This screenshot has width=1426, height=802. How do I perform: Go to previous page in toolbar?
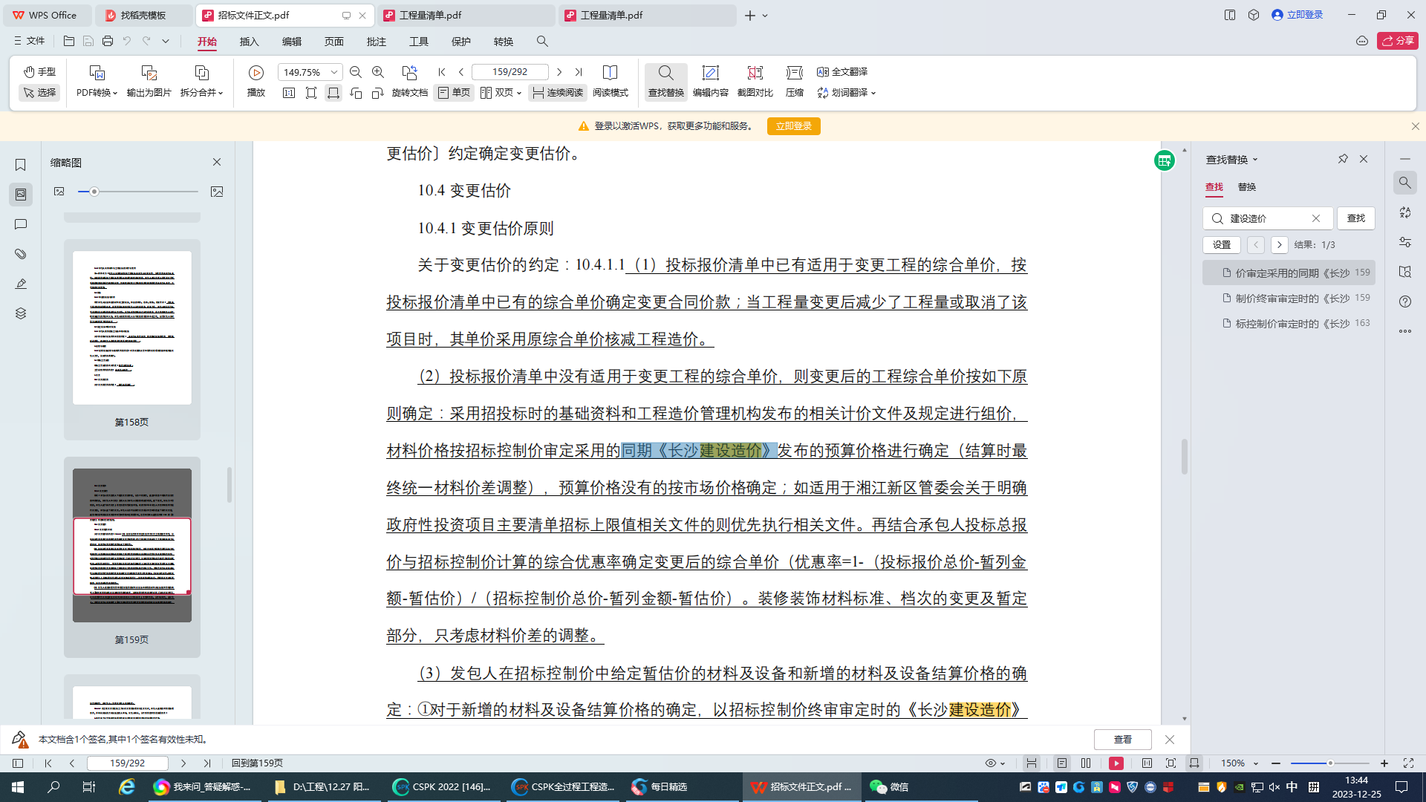click(461, 72)
